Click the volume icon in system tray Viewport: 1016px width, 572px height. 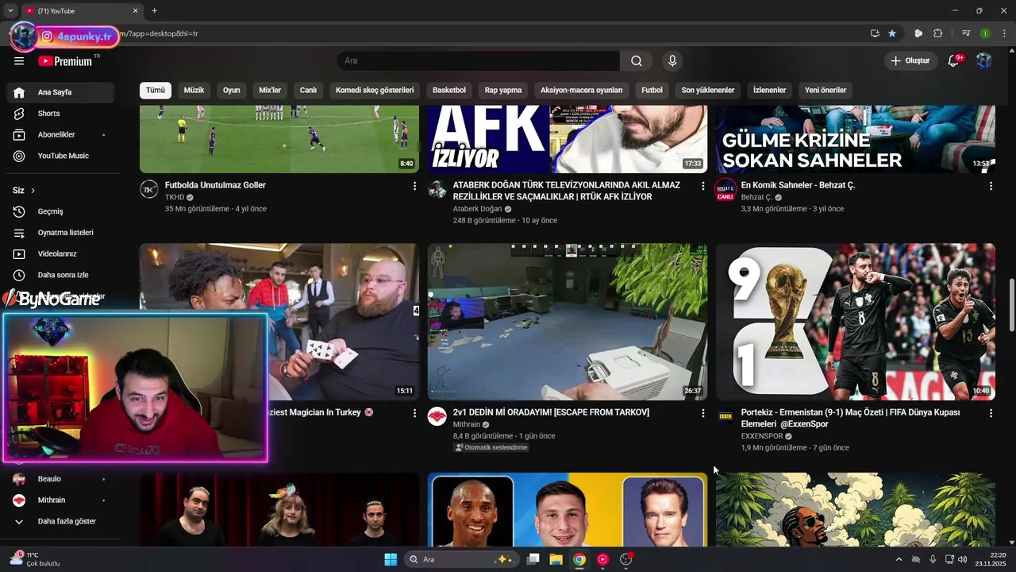963,559
